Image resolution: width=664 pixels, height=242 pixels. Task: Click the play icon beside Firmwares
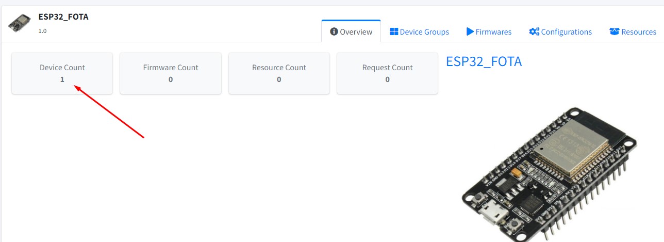[x=470, y=32]
